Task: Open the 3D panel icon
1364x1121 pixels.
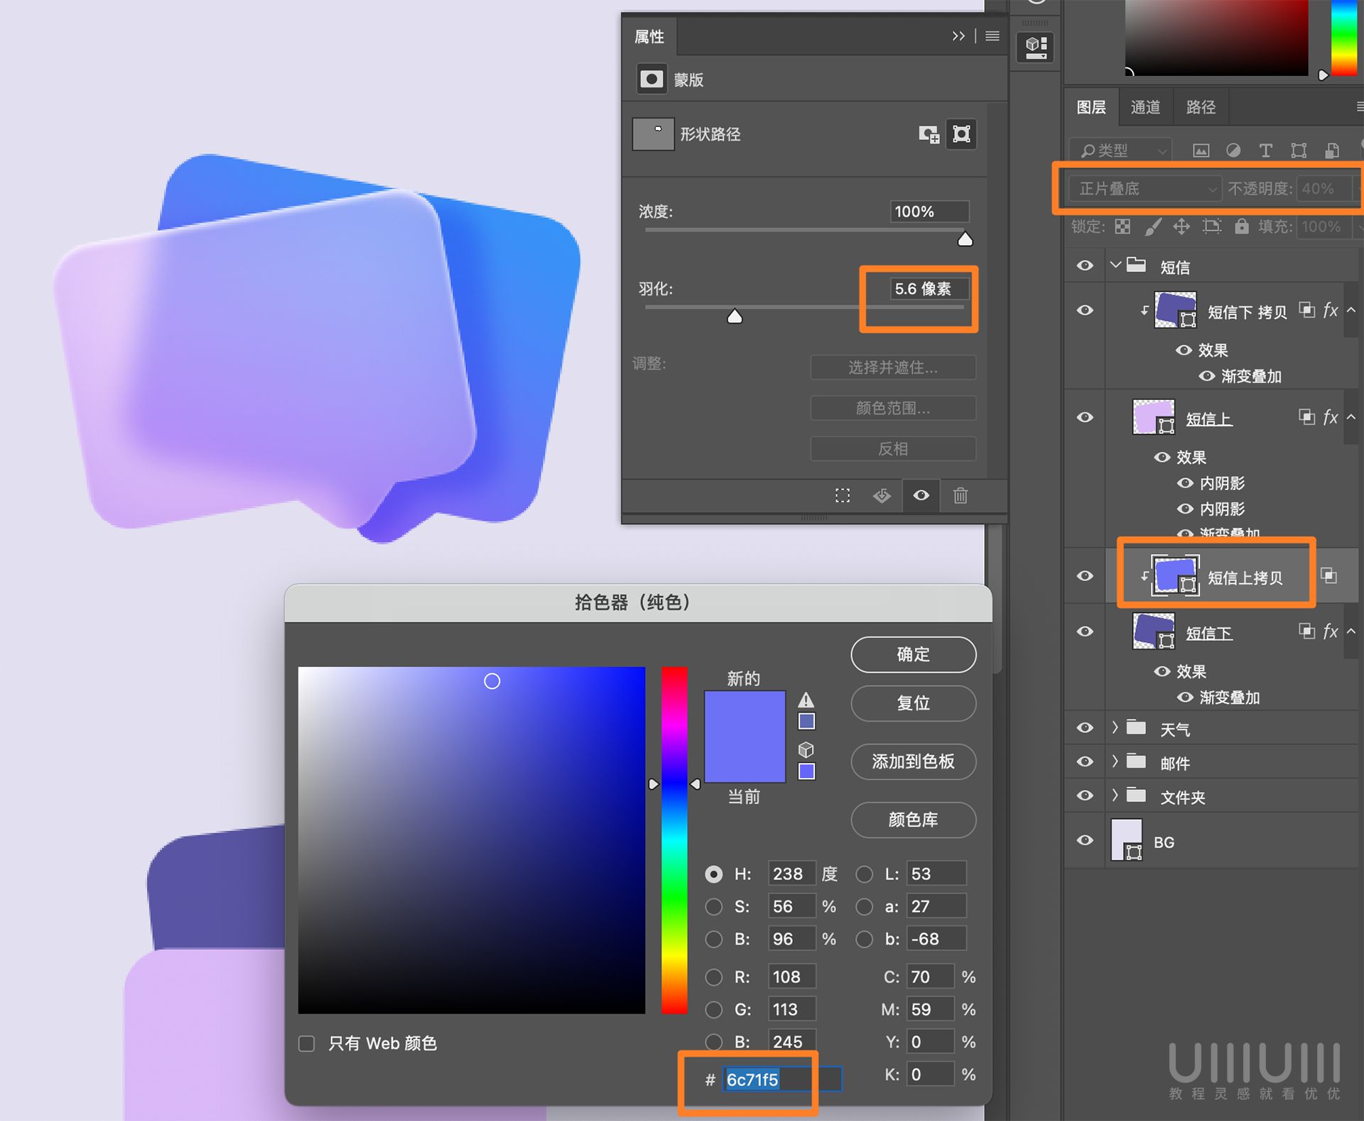Action: (1035, 47)
